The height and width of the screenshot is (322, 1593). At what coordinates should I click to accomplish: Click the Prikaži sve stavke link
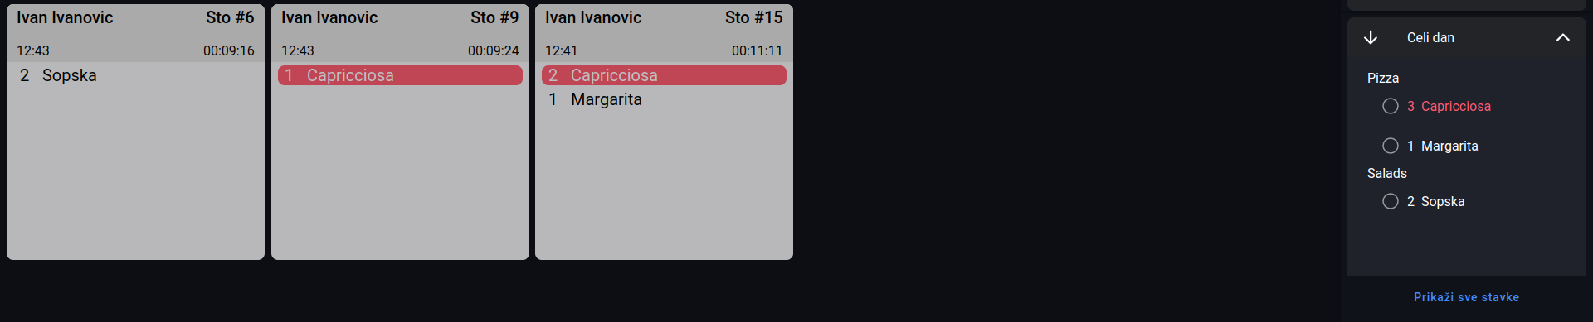(x=1466, y=297)
